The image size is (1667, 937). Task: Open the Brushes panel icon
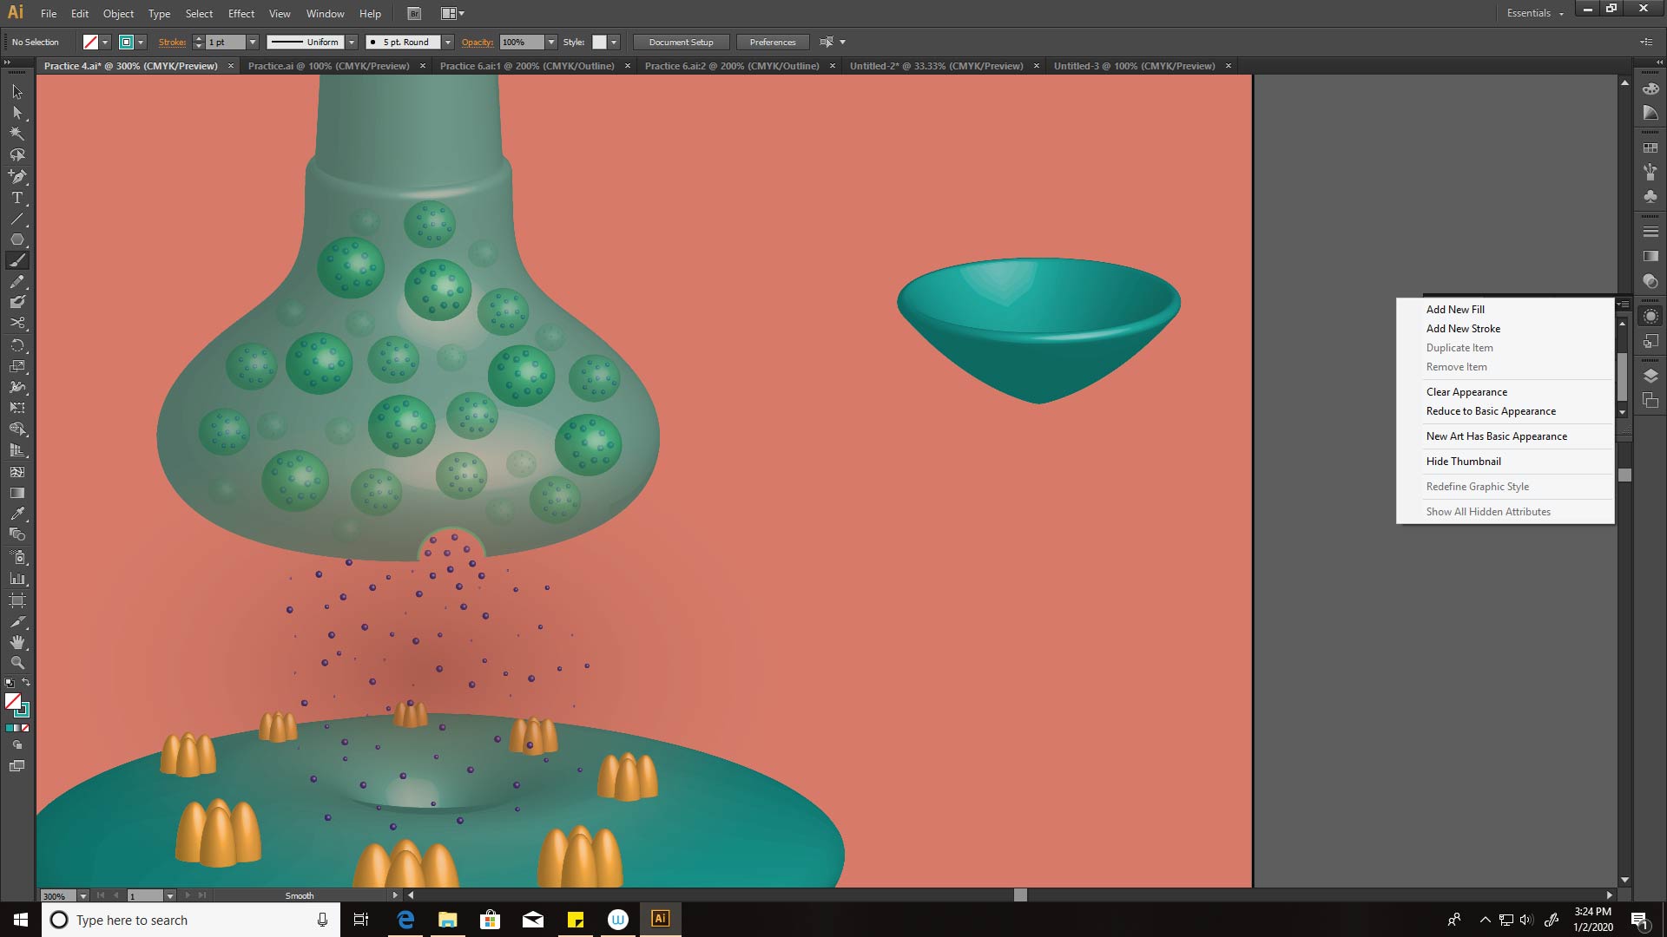(x=1651, y=173)
